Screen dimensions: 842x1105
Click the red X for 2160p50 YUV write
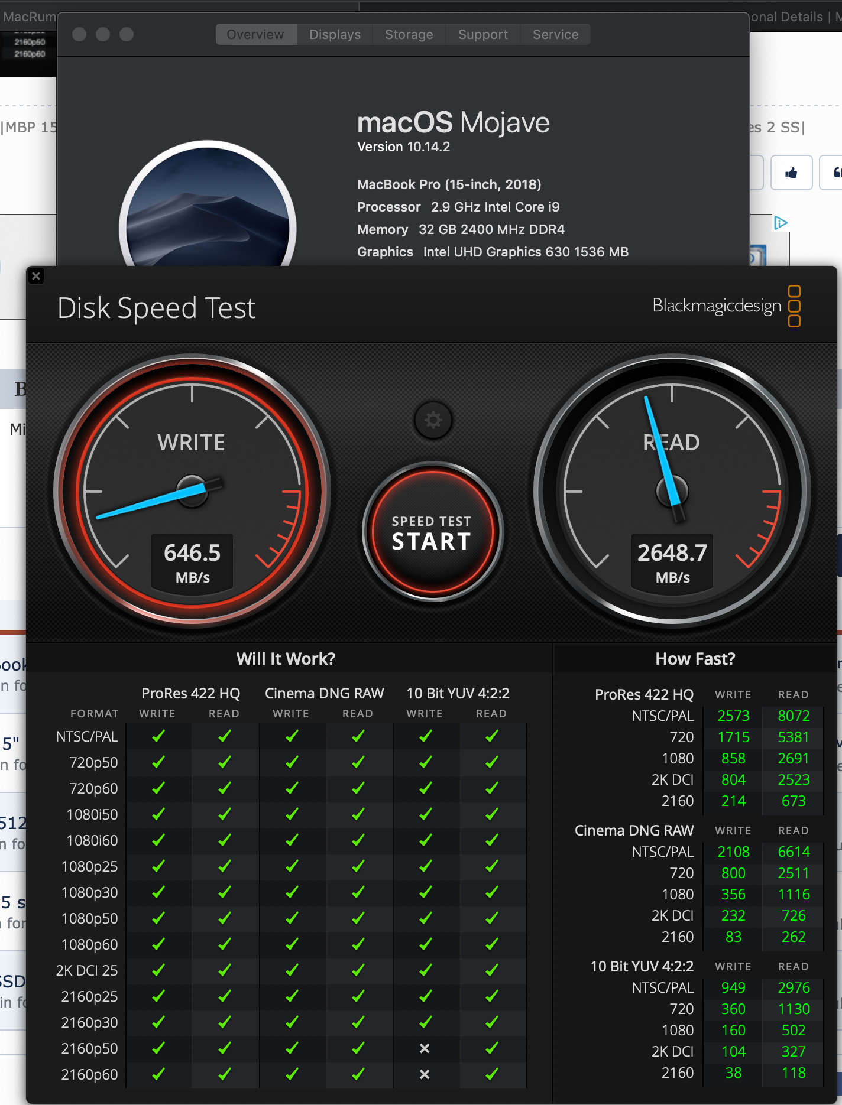(425, 1048)
